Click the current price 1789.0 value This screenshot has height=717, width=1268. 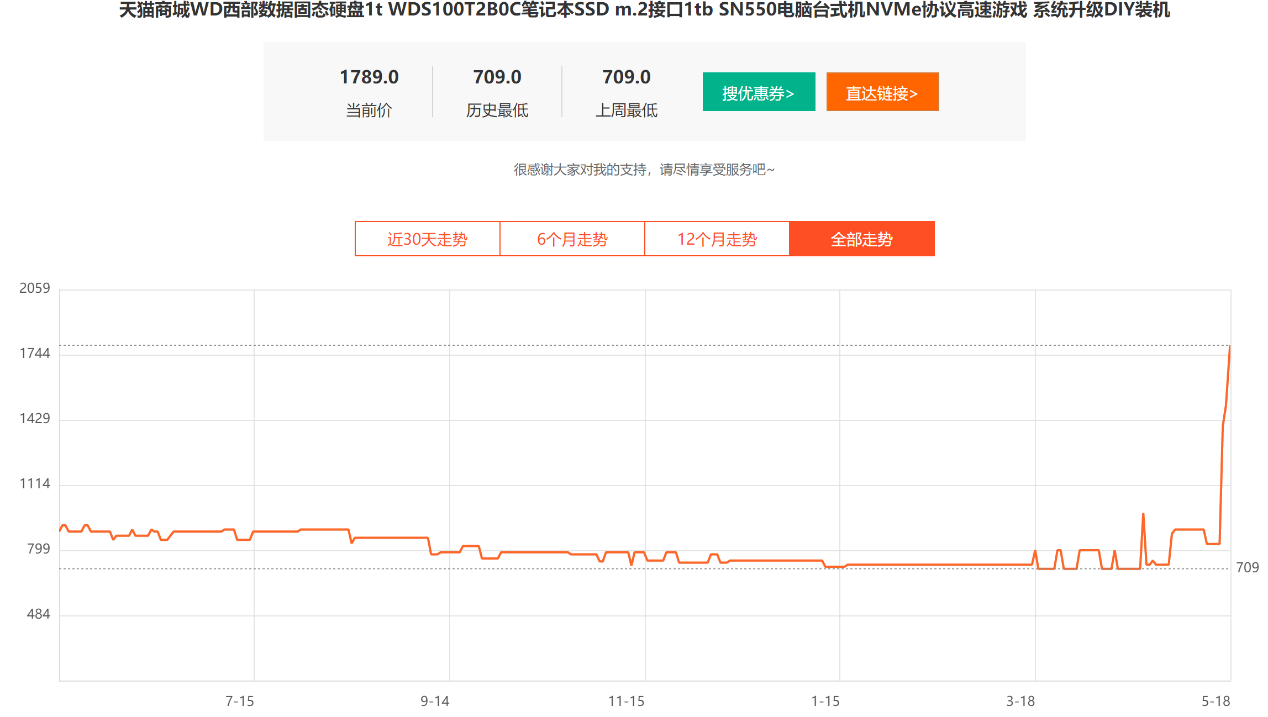(x=369, y=77)
